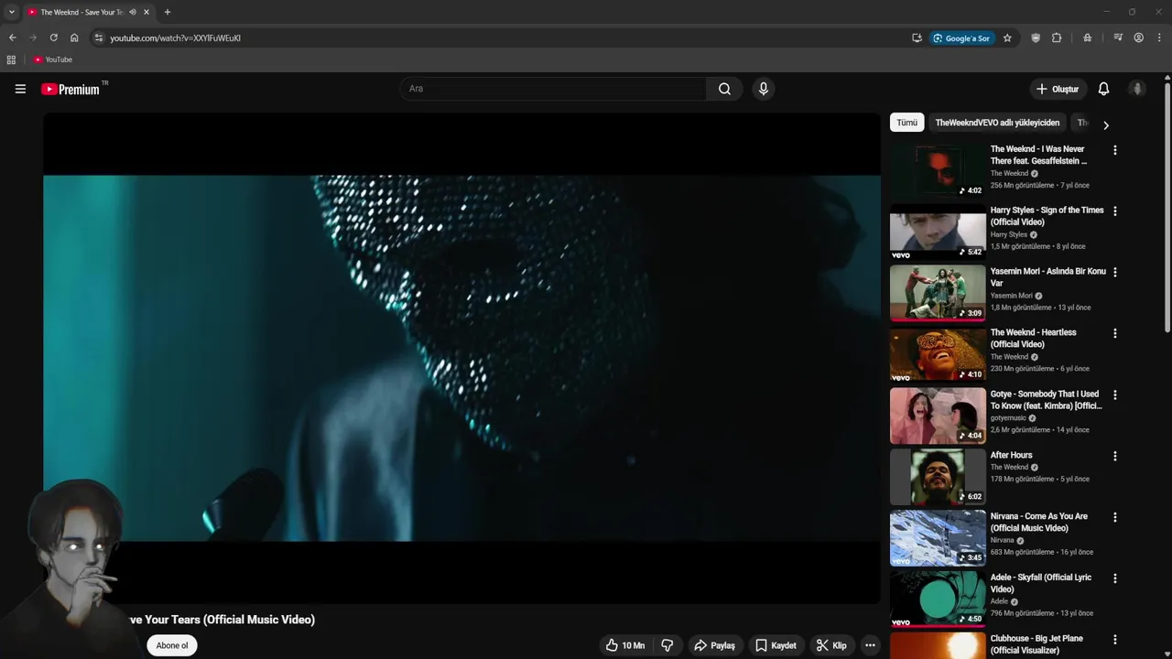Reload the current page
Screen dimensions: 1172x659
(x=53, y=38)
